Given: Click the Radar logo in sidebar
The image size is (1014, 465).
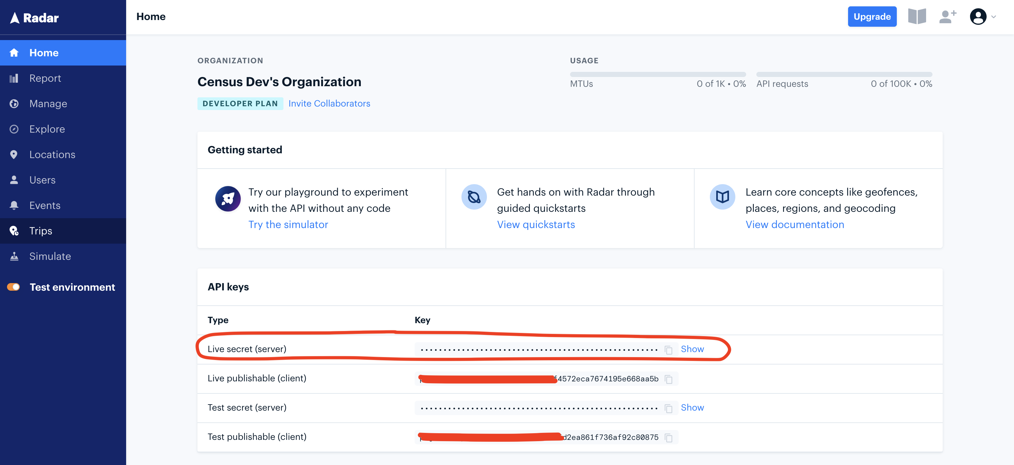Looking at the screenshot, I should 35,18.
